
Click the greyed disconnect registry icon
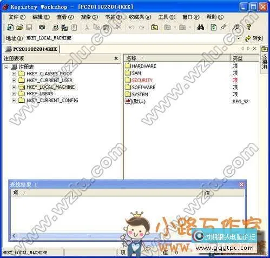74,28
